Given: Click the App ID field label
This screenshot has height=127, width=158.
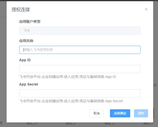Looking at the screenshot, I should (x=25, y=60).
